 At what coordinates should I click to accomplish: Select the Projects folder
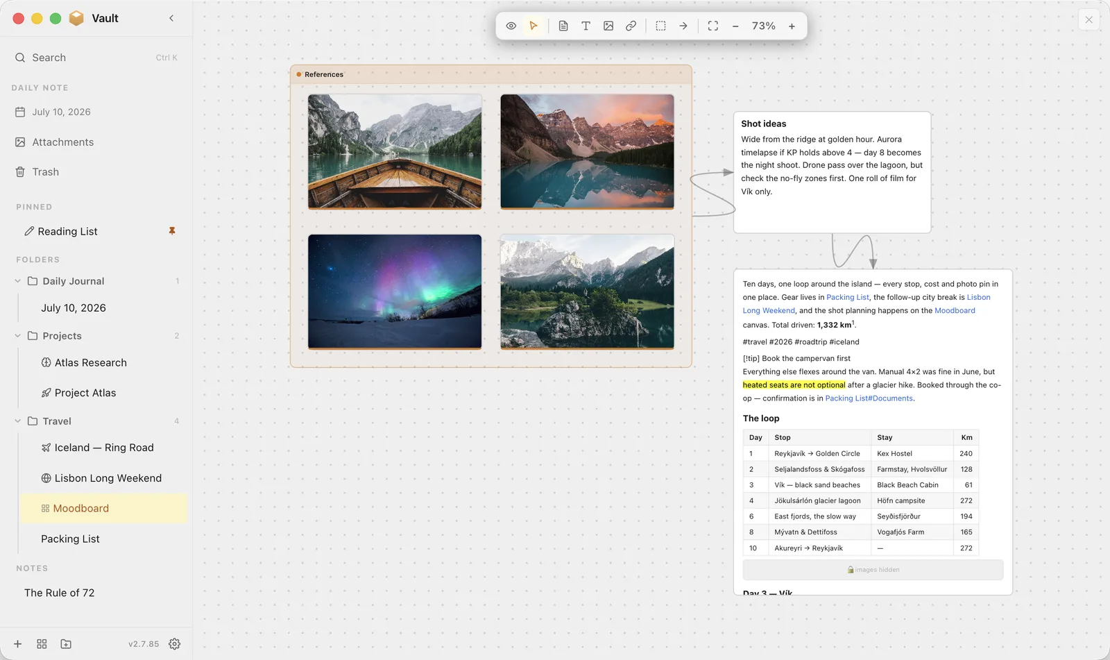(x=62, y=336)
